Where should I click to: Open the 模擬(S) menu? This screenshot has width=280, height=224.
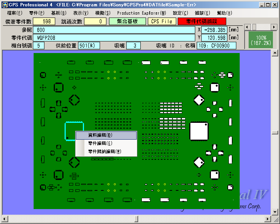pyautogui.click(x=103, y=13)
